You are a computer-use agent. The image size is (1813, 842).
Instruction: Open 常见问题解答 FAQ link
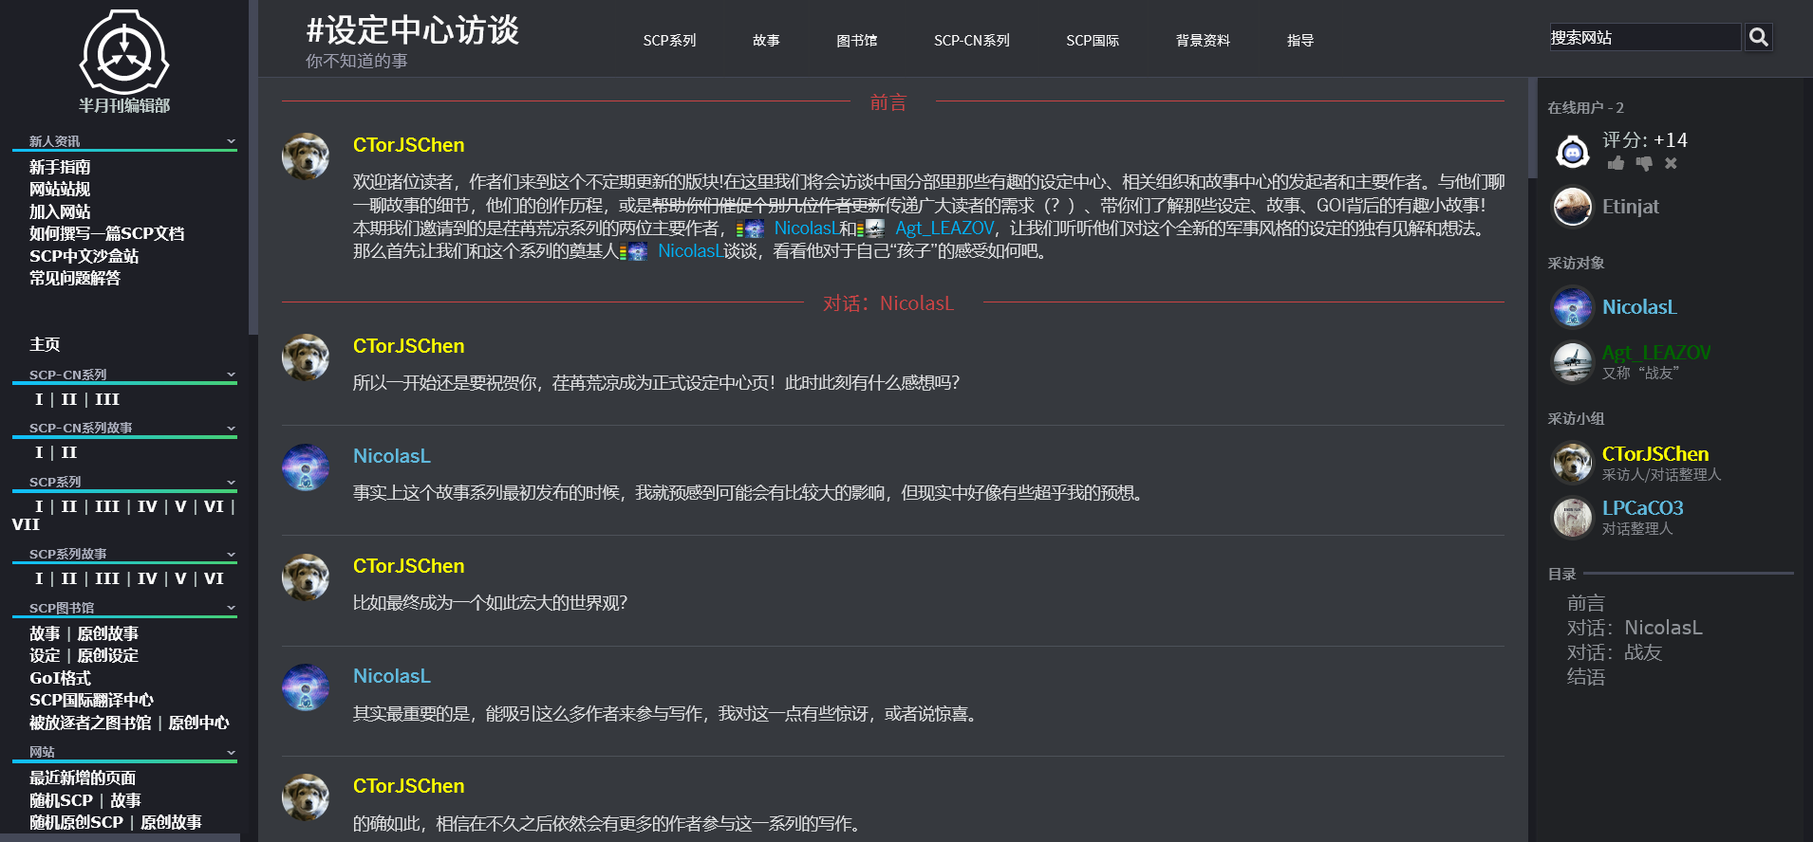click(75, 278)
